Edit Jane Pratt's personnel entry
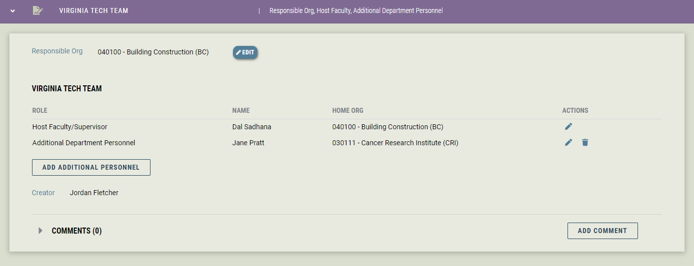Screen dimensions: 694x266 (x=568, y=143)
